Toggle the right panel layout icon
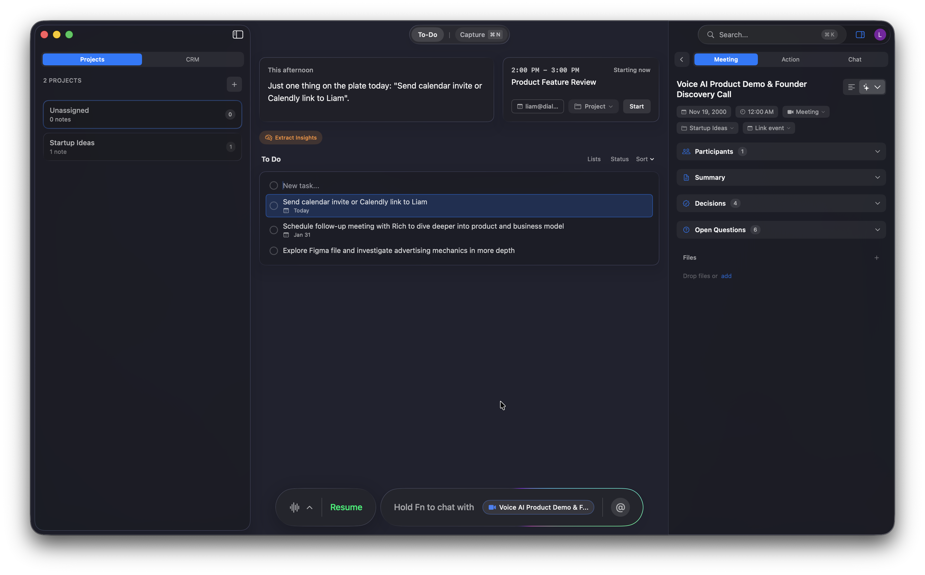This screenshot has width=925, height=575. click(860, 35)
